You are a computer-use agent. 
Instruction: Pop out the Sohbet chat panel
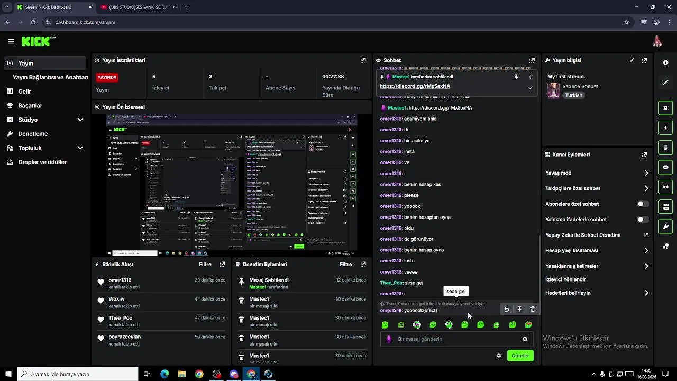532,60
